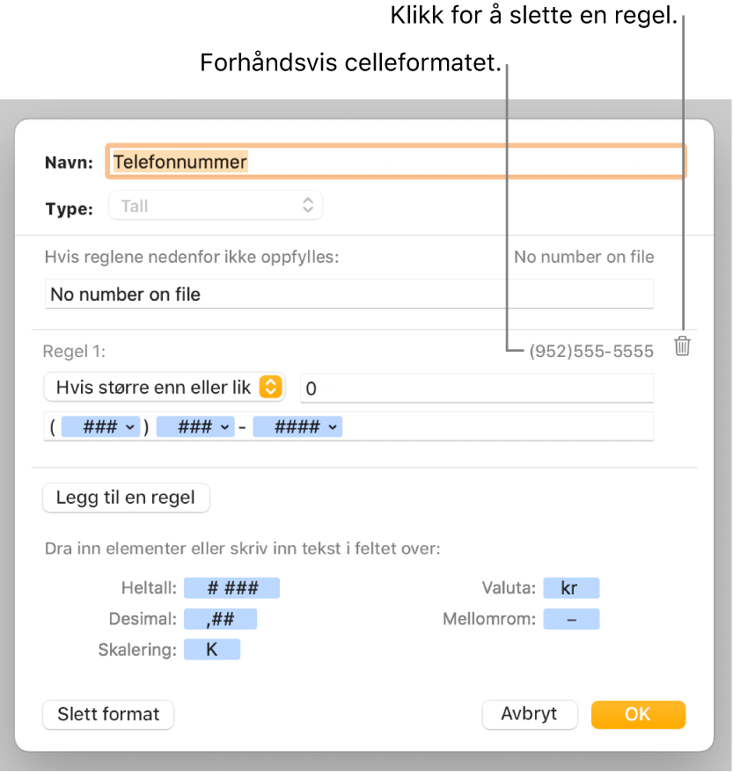Select the Heltall token # ###
This screenshot has width=733, height=772.
231,587
